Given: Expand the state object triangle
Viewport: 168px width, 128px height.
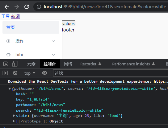Looking at the screenshot, I should click(x=14, y=116).
